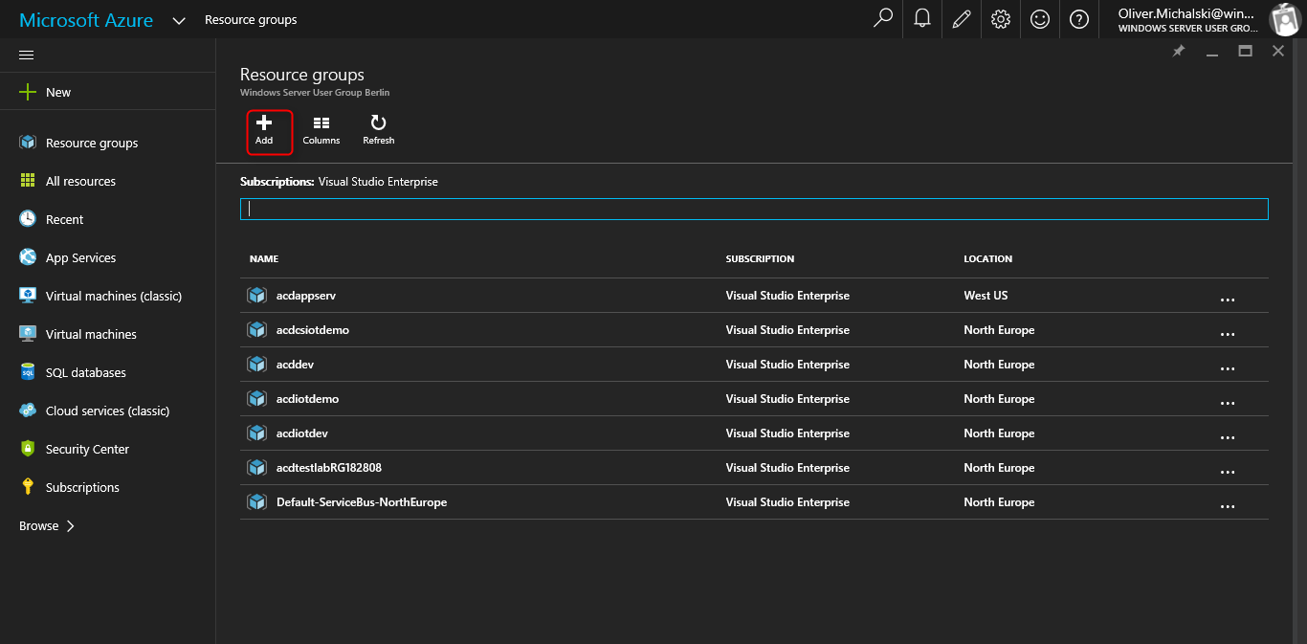Go to App Services in sidebar
This screenshot has width=1307, height=644.
[80, 257]
